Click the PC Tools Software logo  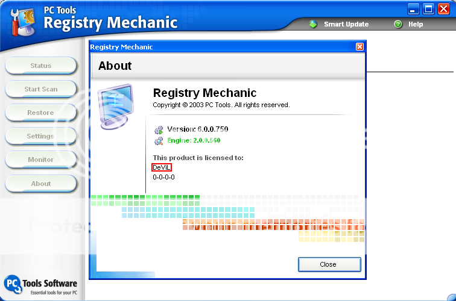13,284
